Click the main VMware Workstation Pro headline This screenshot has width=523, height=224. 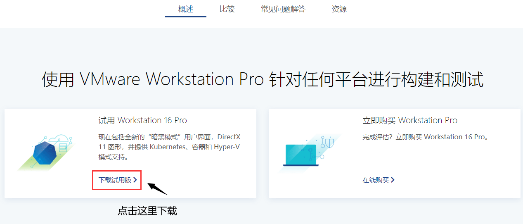click(263, 79)
